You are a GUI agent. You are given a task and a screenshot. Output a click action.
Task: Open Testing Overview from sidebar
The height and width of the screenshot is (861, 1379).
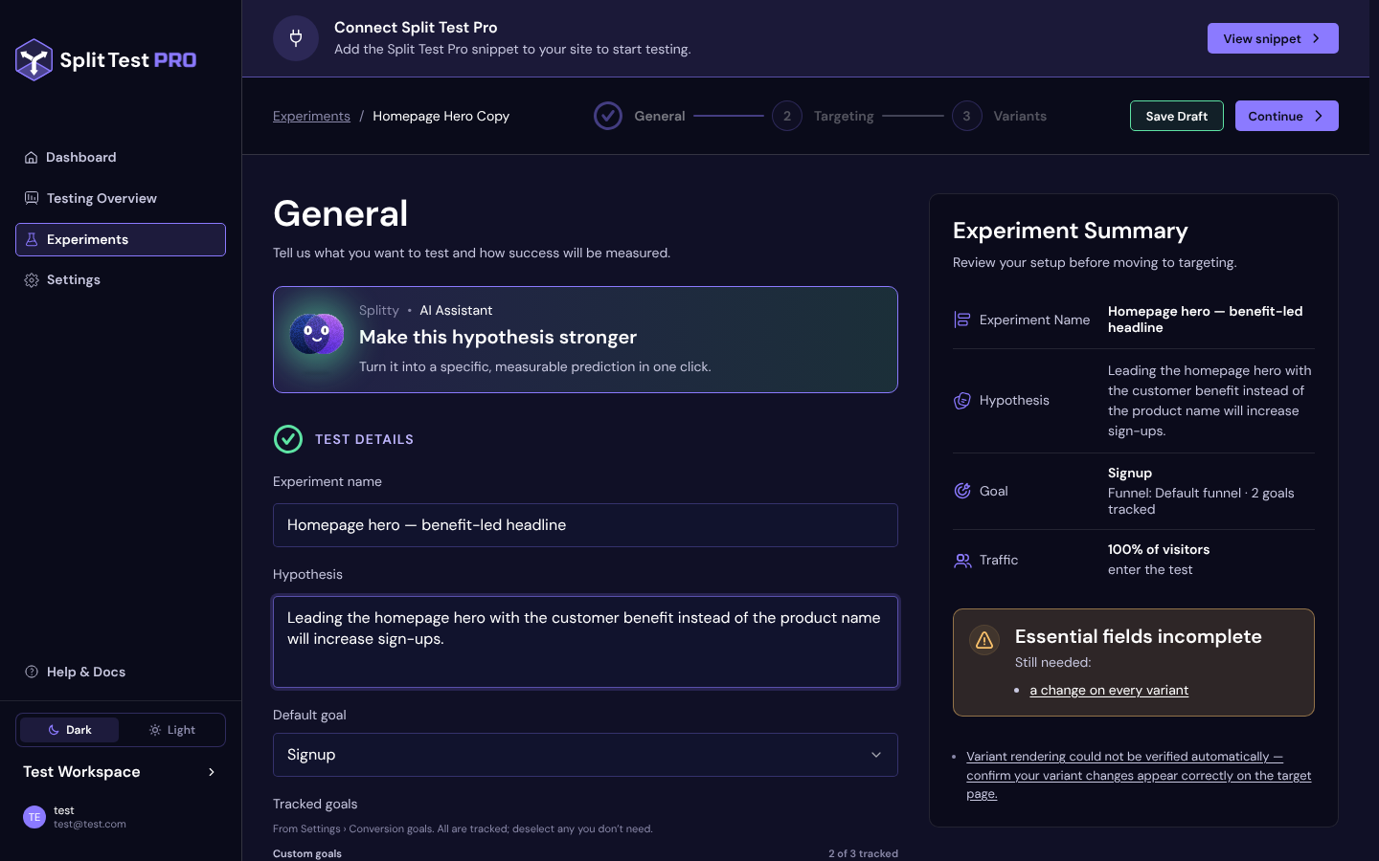(x=121, y=198)
